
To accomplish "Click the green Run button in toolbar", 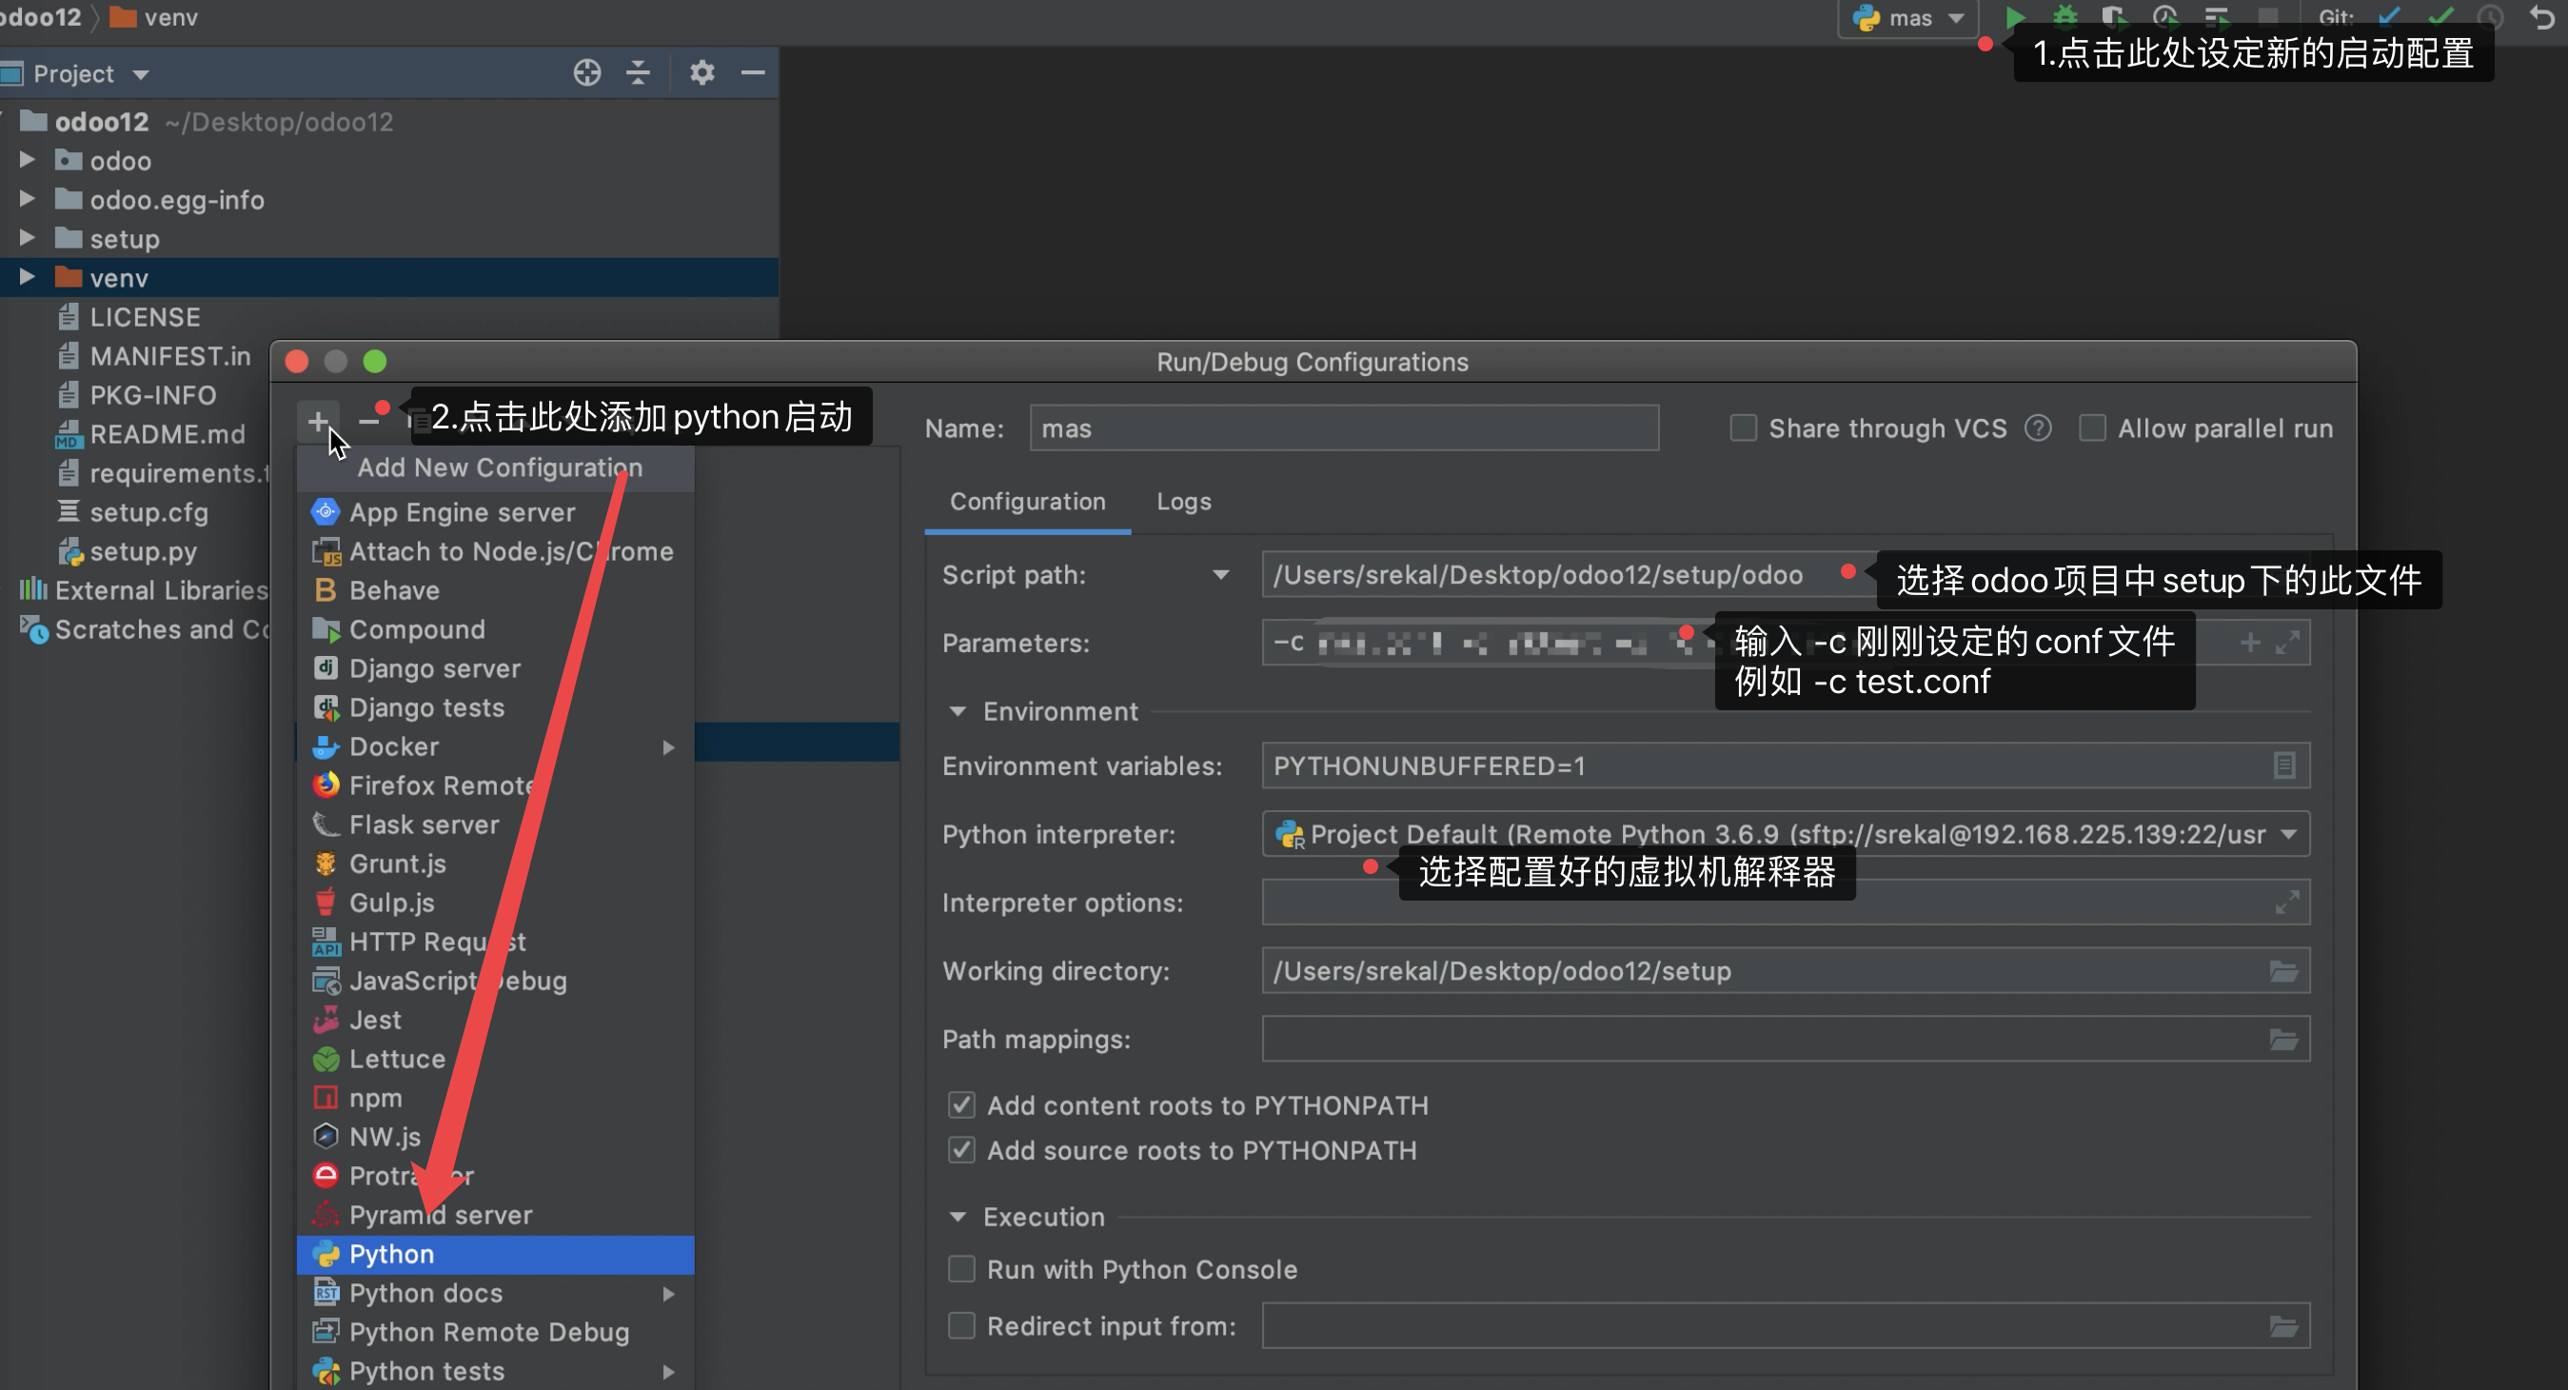I will pos(2015,16).
